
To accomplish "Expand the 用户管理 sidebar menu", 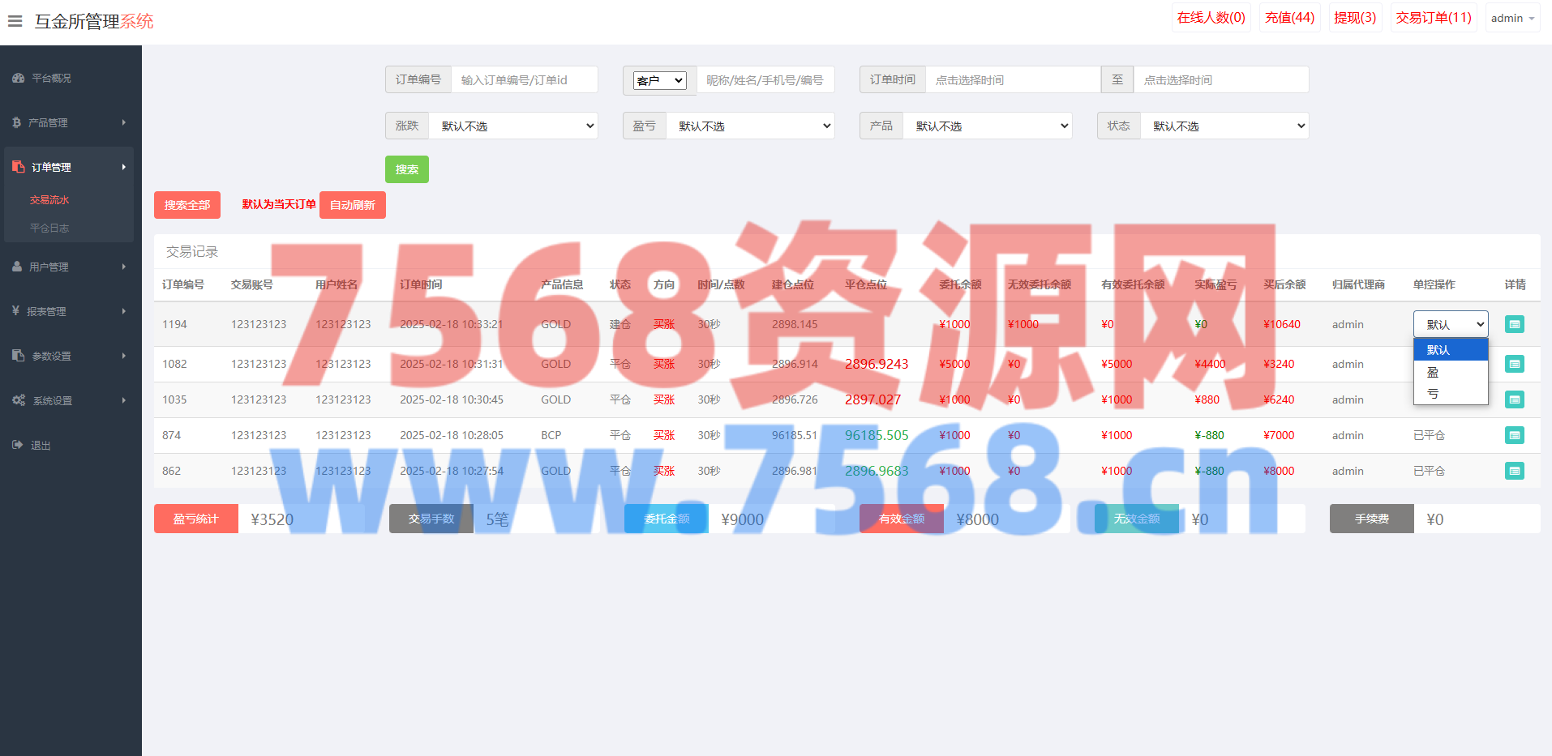I will 70,267.
